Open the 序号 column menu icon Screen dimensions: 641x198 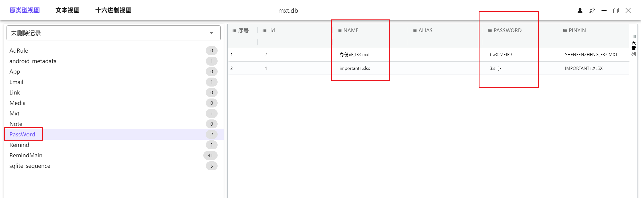tap(234, 30)
